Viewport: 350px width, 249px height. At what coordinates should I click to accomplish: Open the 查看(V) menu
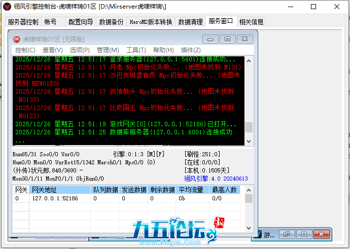tap(52, 50)
